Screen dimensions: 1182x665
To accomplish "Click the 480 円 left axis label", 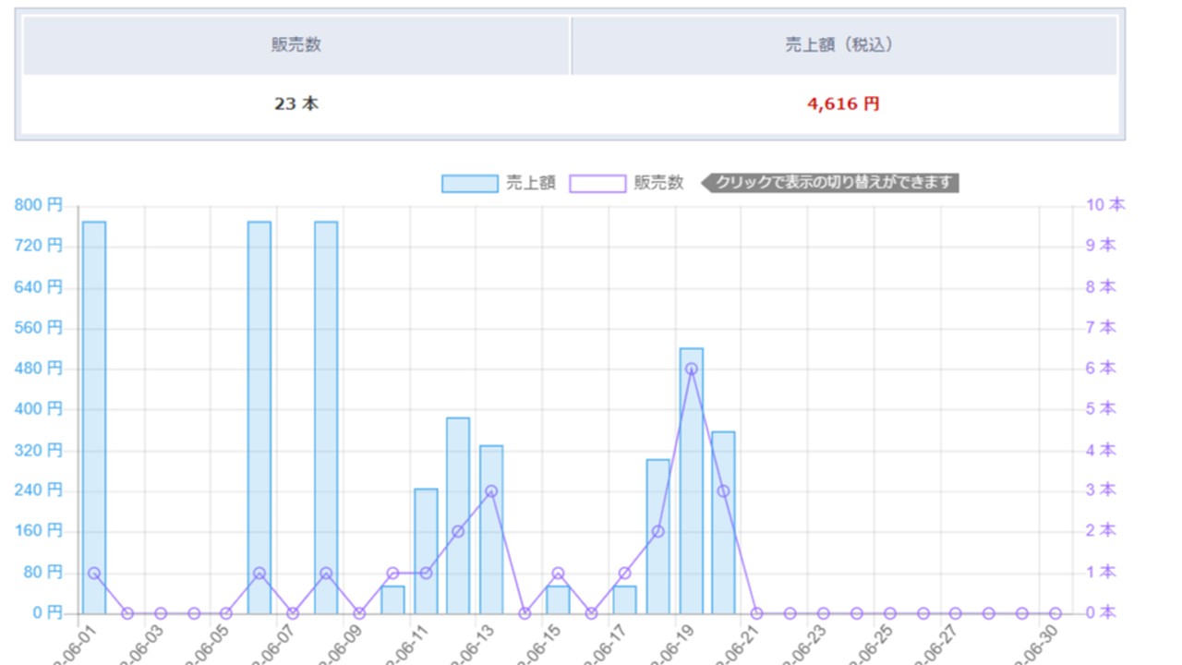I will pos(40,368).
